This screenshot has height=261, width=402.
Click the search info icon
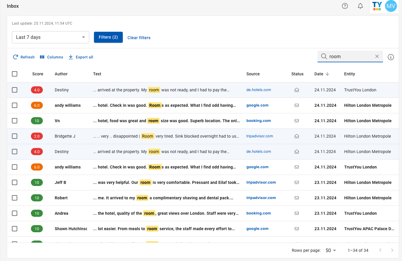coord(391,57)
